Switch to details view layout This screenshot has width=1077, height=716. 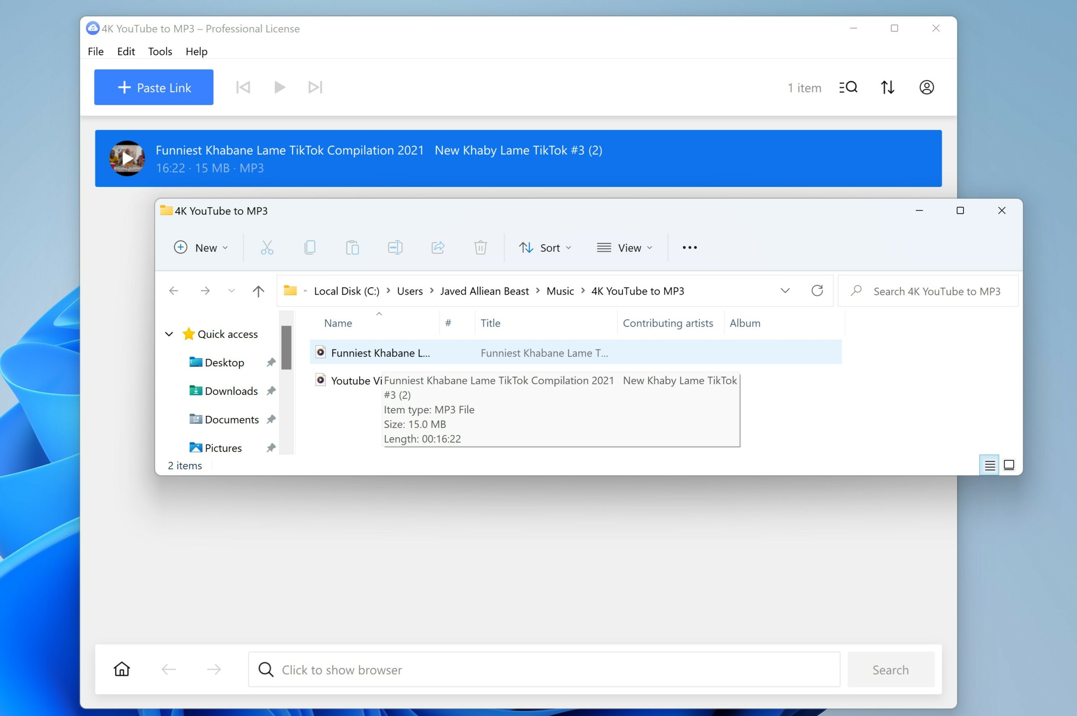click(x=989, y=465)
